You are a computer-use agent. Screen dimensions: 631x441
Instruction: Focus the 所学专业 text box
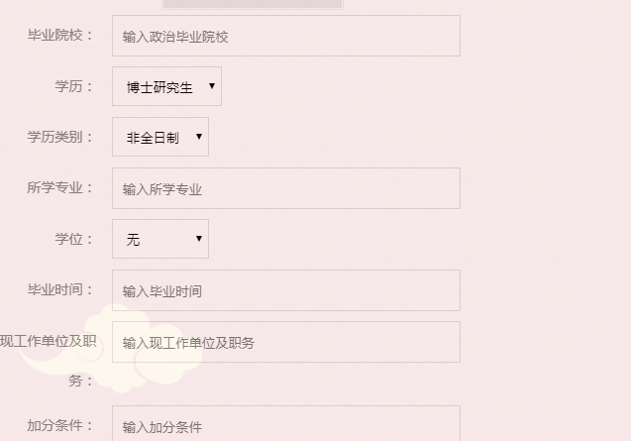286,188
